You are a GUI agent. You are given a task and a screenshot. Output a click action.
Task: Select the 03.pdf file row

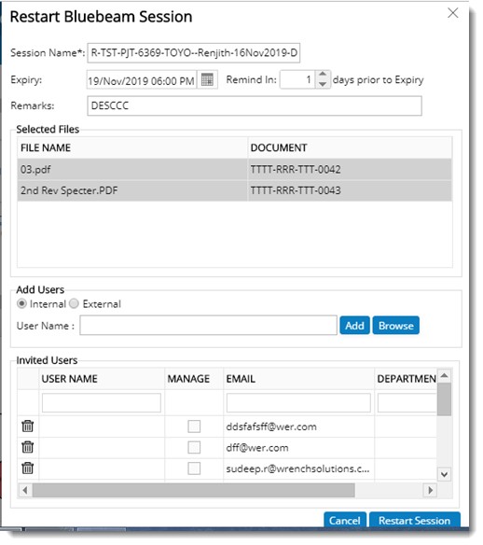click(235, 169)
